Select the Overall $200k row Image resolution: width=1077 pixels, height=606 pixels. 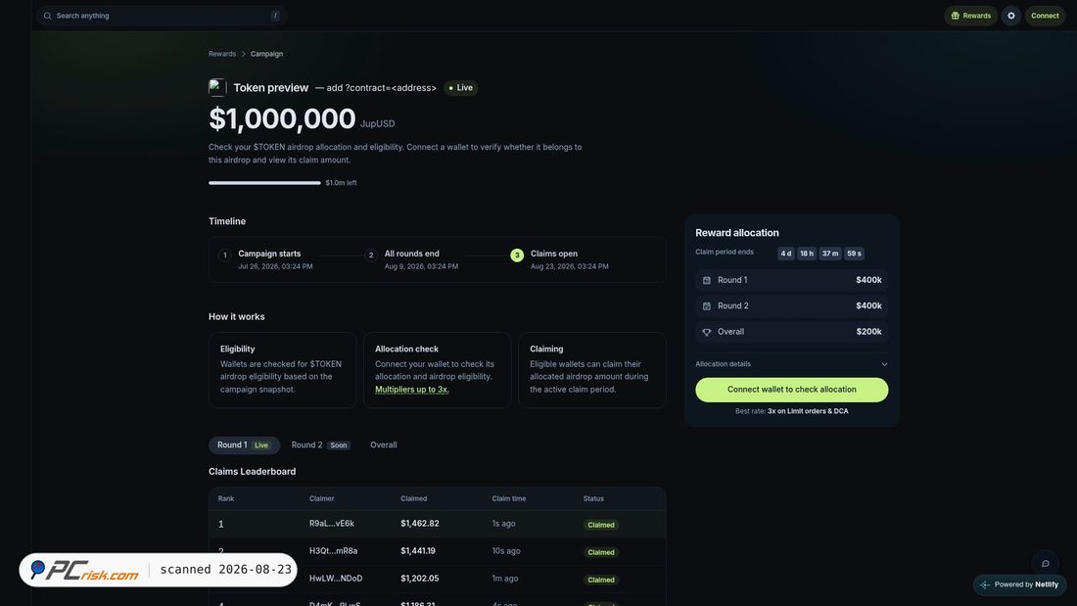click(x=791, y=332)
